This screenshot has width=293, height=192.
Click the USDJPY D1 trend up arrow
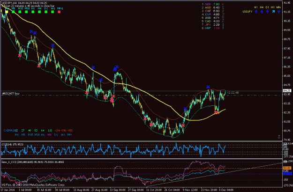[x=267, y=12]
